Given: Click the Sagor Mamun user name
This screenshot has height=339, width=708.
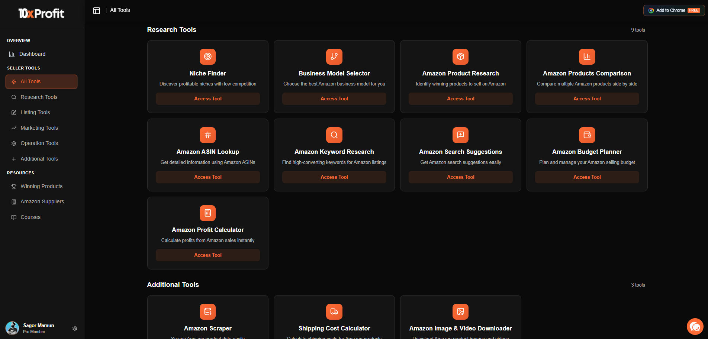Looking at the screenshot, I should click(39, 326).
